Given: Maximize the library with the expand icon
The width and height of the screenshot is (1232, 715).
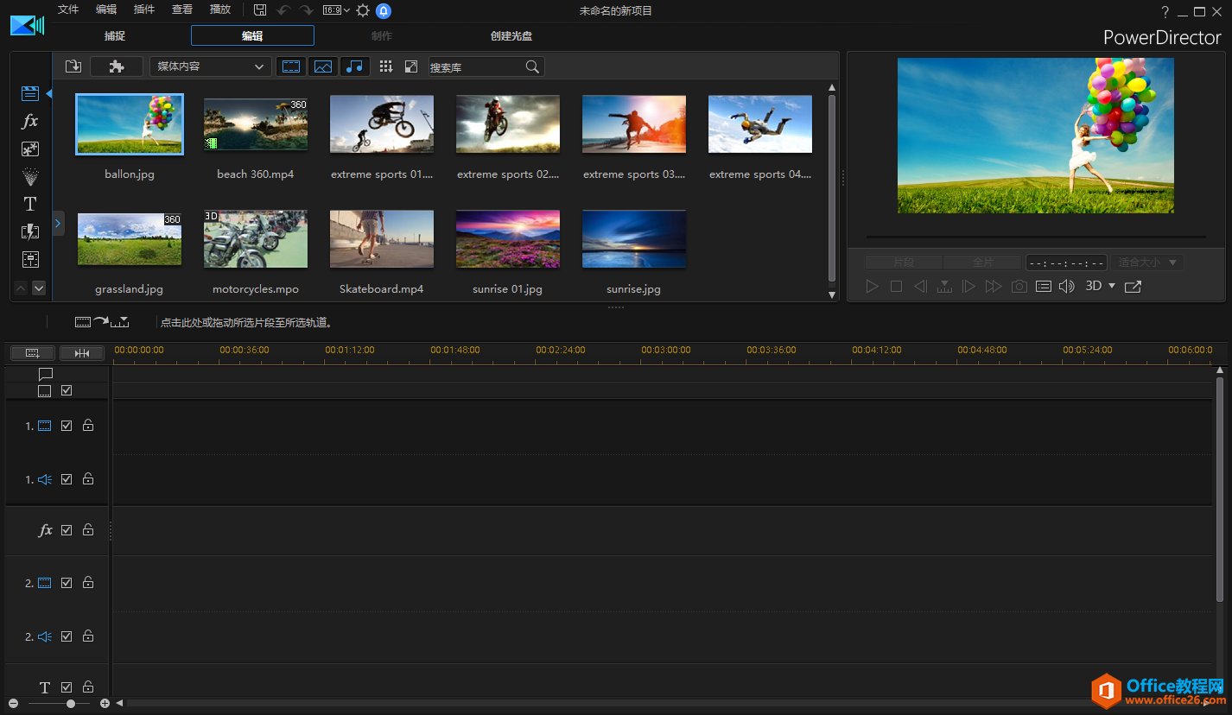Looking at the screenshot, I should pyautogui.click(x=411, y=66).
